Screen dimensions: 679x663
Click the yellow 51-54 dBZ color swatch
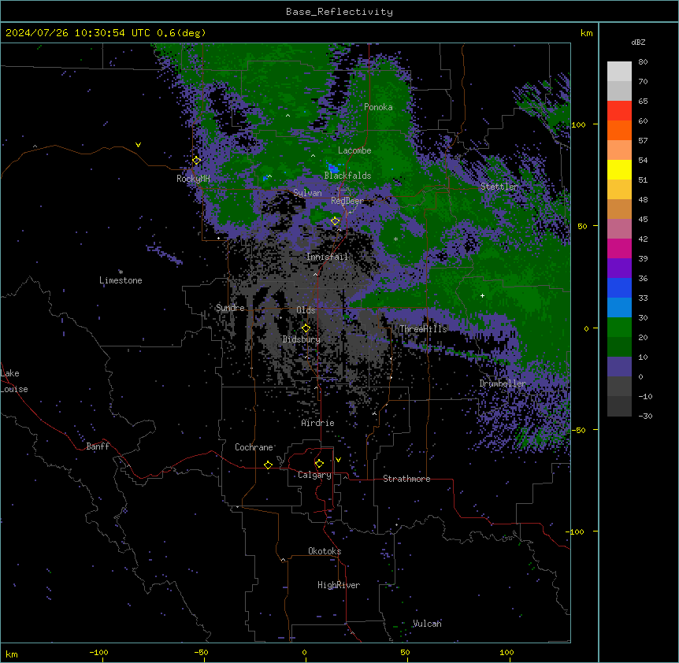(619, 169)
